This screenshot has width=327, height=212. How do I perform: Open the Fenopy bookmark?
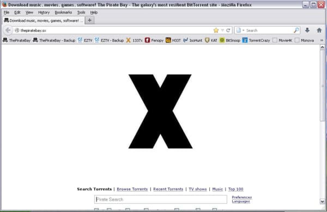click(155, 40)
